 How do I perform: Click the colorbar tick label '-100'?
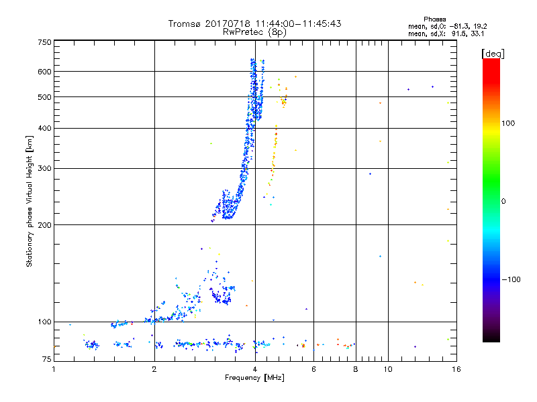point(511,279)
